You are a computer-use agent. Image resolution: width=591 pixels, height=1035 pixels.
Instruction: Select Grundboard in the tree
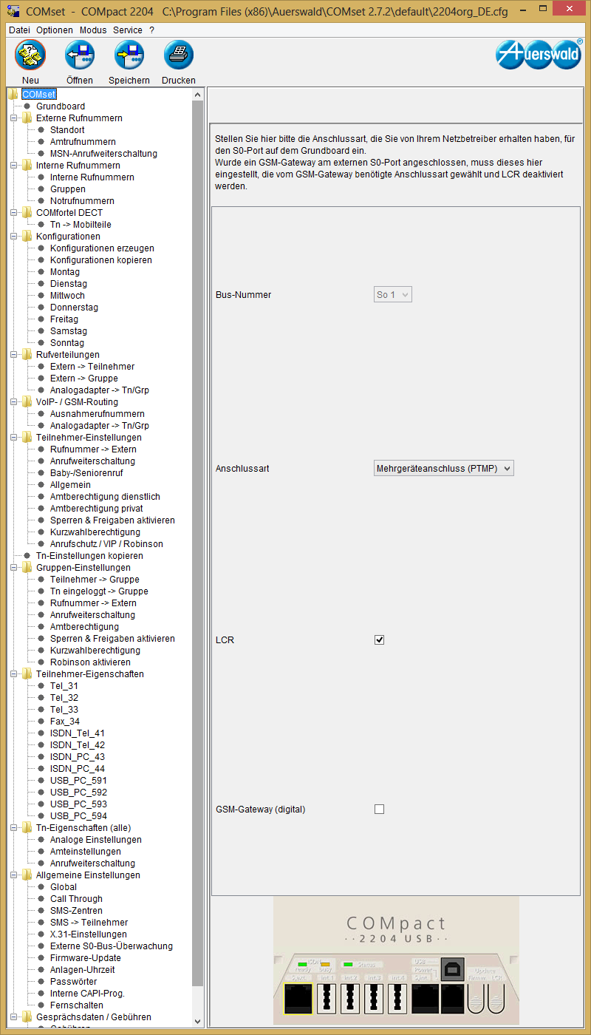[61, 106]
